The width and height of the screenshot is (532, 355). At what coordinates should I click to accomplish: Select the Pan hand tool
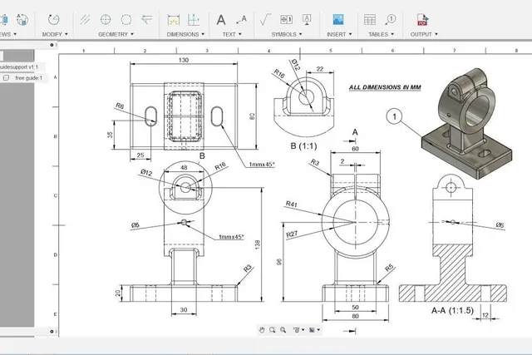click(x=262, y=330)
